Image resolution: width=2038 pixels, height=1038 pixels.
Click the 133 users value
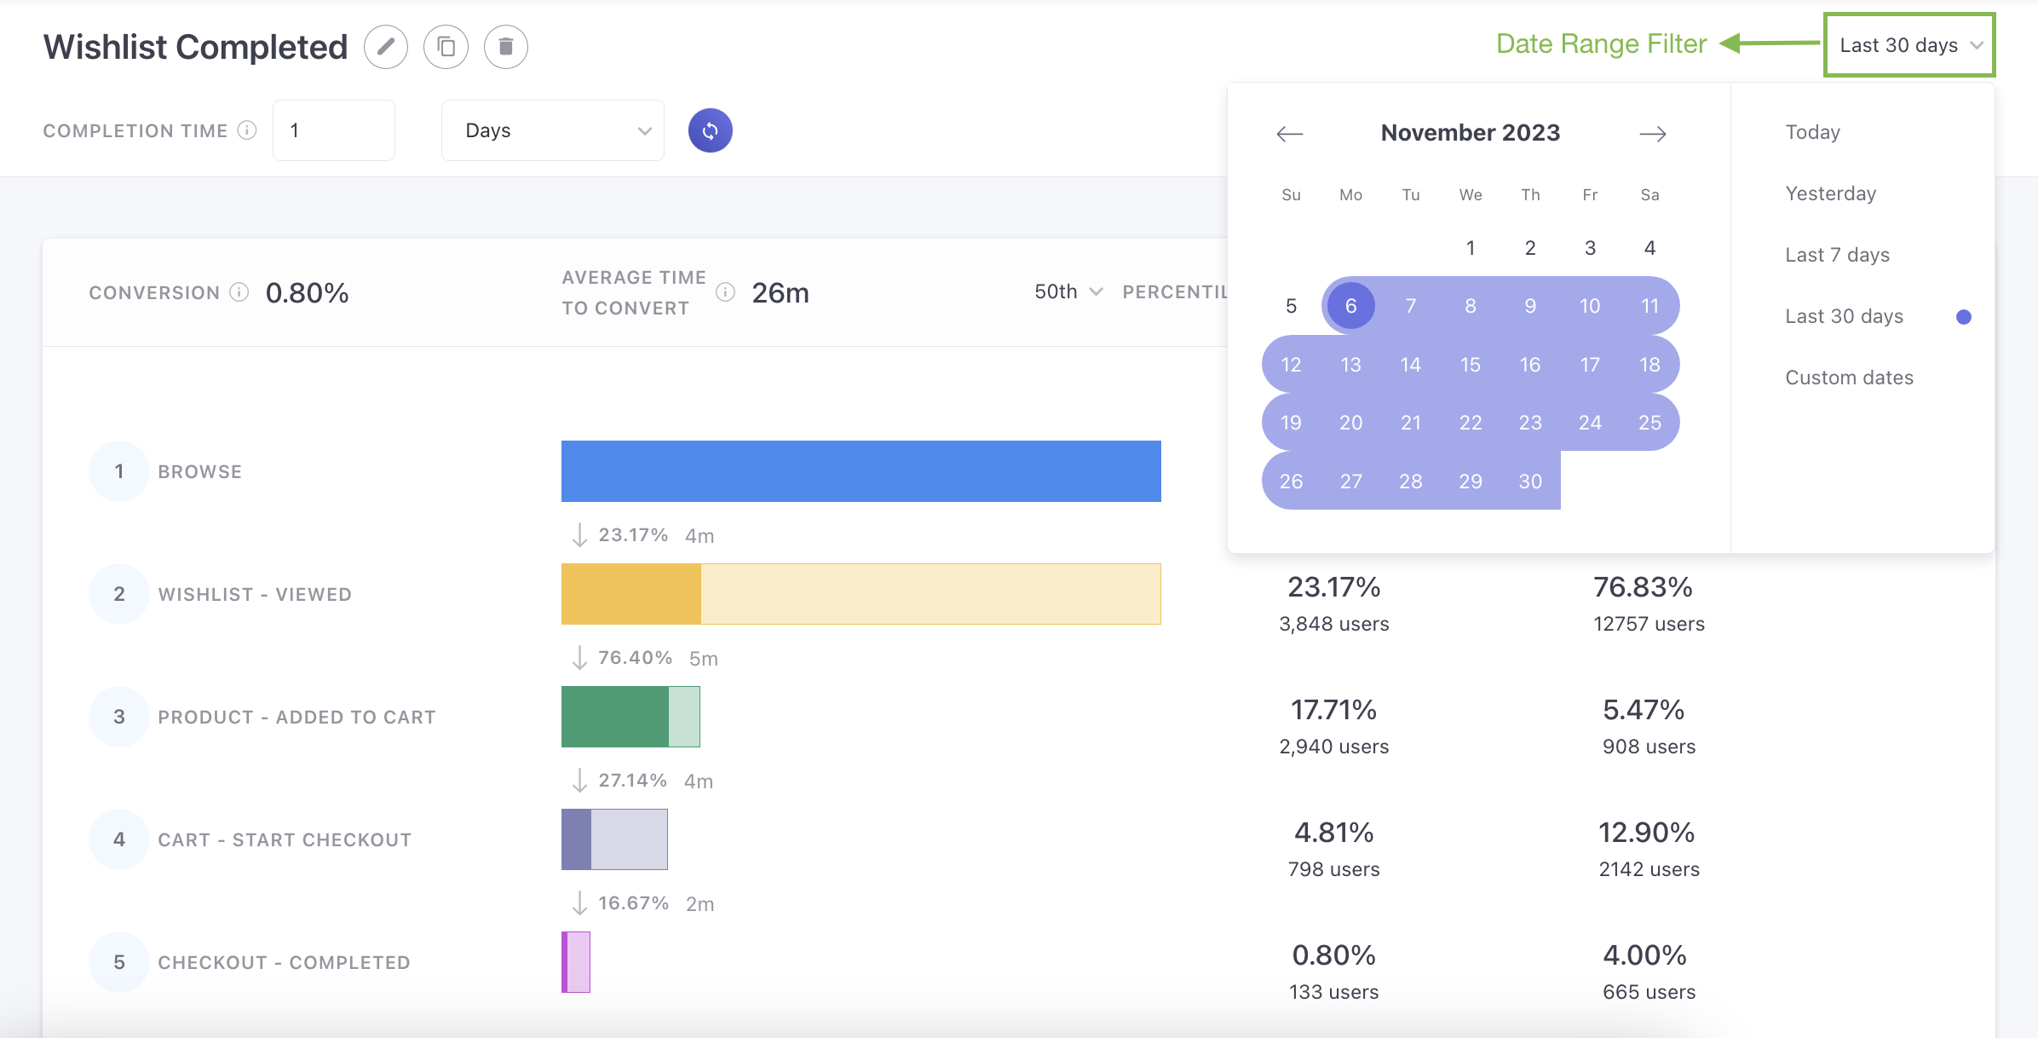coord(1334,992)
